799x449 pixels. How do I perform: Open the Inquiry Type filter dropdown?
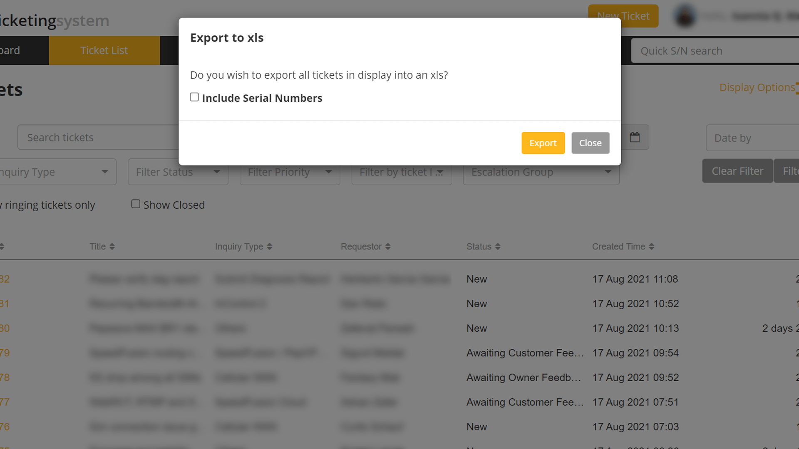[x=57, y=172]
